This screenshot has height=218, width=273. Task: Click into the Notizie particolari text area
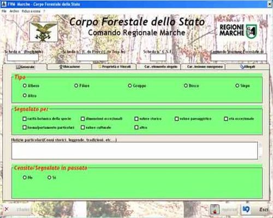pyautogui.click(x=135, y=150)
